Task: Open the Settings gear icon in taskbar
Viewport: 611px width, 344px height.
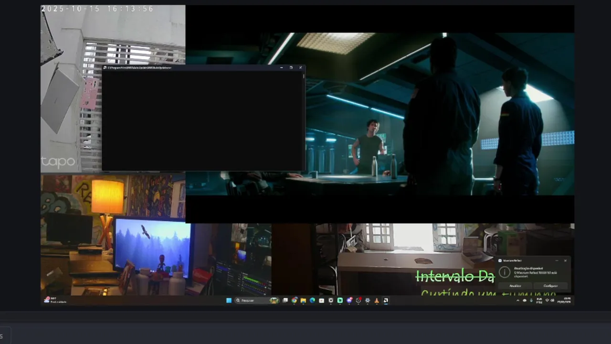Action: coord(368,301)
